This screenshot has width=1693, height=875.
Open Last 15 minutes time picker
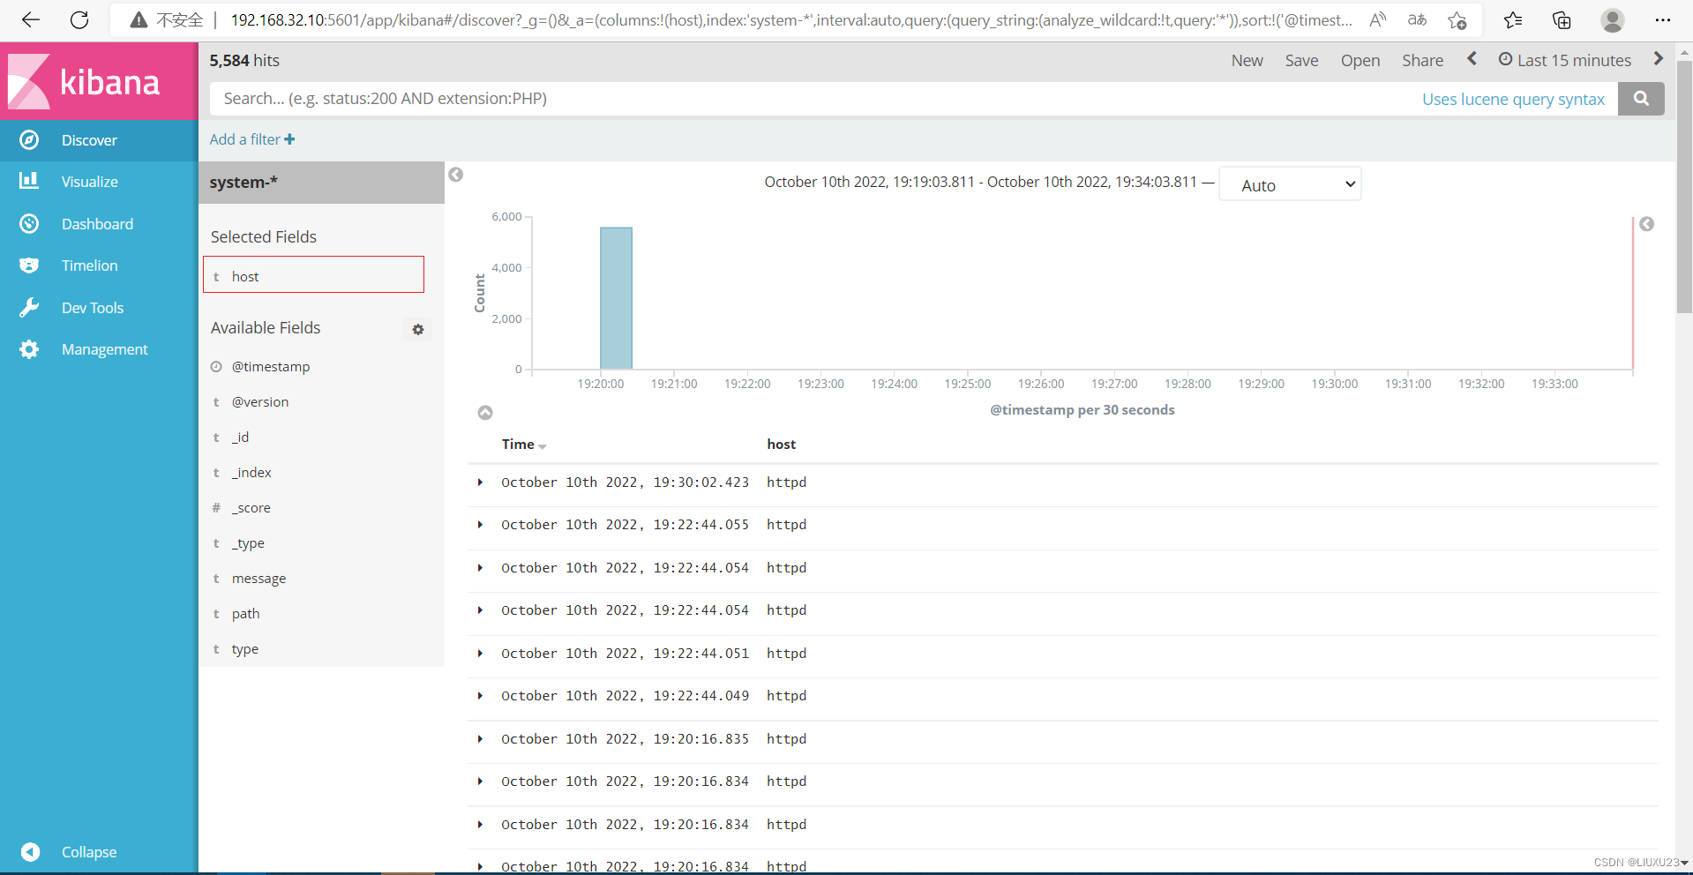coord(1565,60)
